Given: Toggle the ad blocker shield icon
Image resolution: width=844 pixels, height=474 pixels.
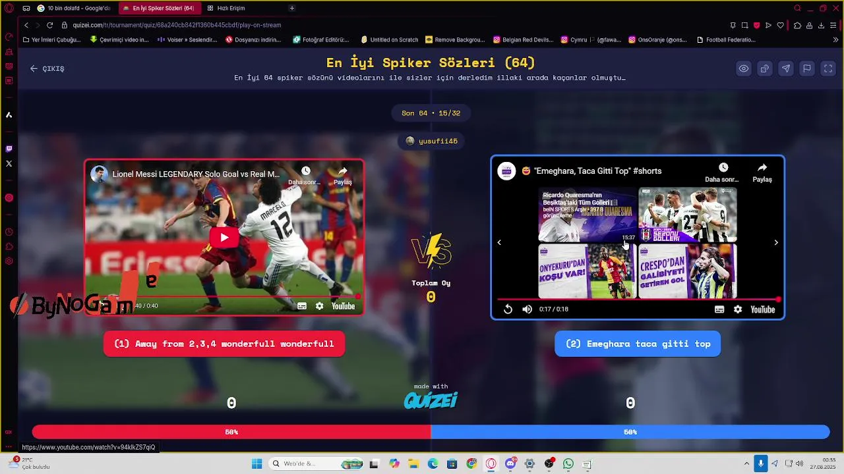Looking at the screenshot, I should click(x=756, y=25).
